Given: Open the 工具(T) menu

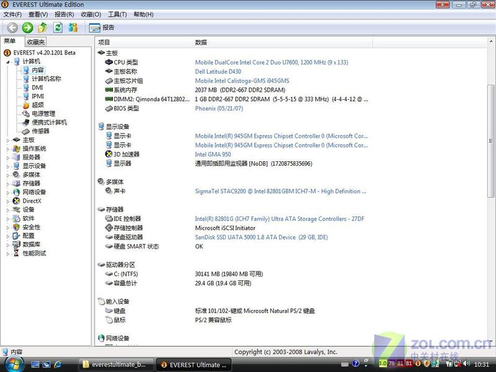Looking at the screenshot, I should 117,14.
